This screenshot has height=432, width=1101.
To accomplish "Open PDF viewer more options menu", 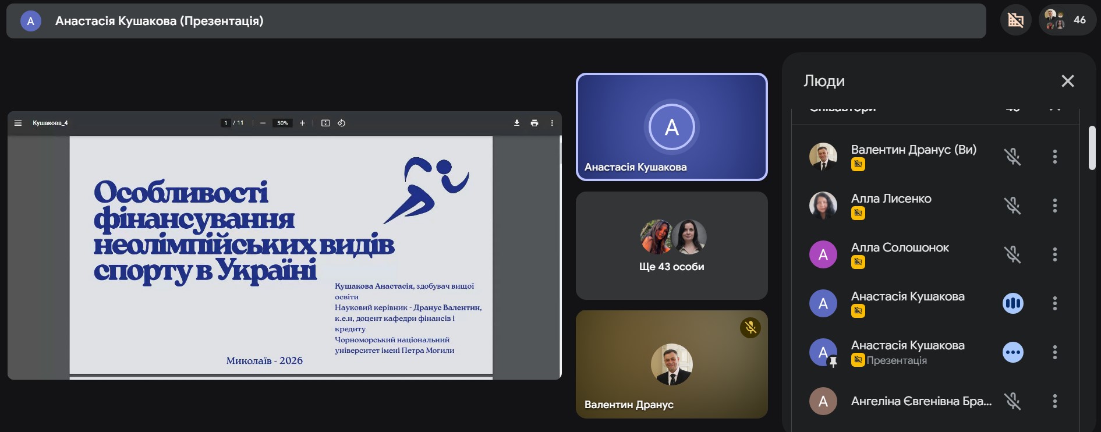I will [552, 123].
